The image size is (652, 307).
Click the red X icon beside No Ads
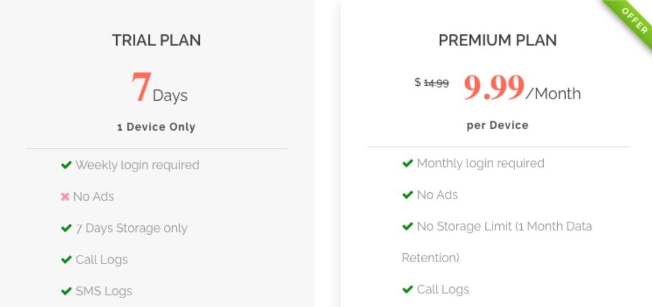tap(65, 197)
